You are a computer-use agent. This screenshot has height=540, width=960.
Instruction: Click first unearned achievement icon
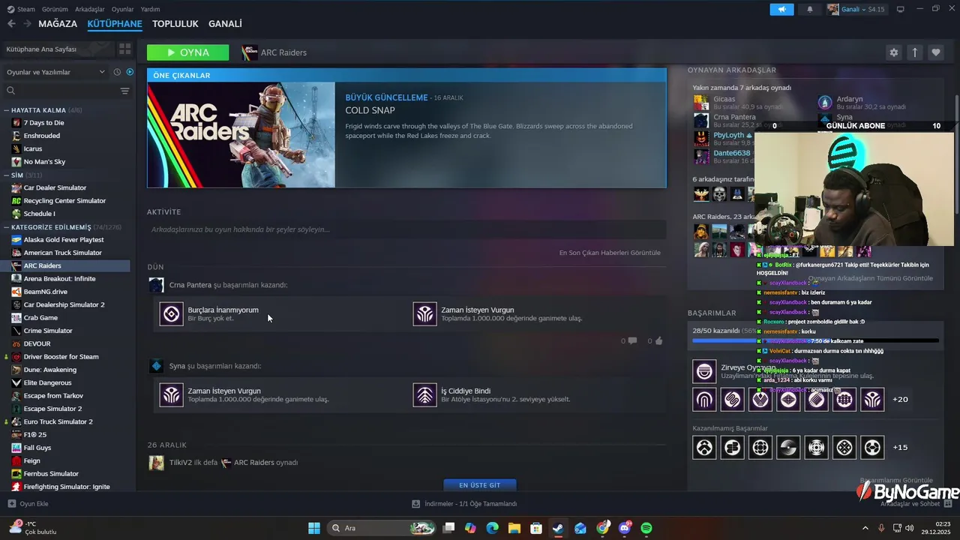[704, 447]
